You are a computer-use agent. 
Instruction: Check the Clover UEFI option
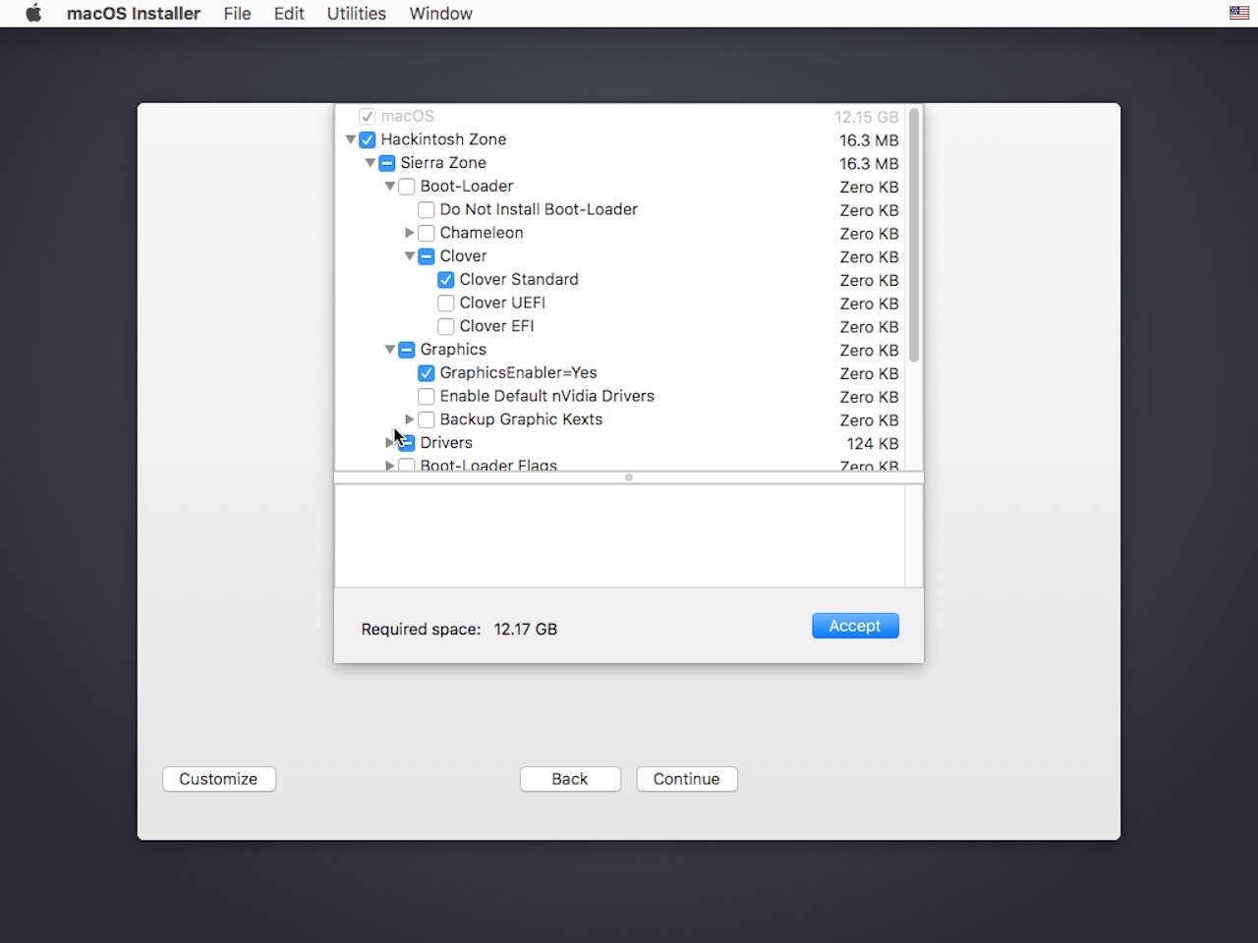pos(446,304)
